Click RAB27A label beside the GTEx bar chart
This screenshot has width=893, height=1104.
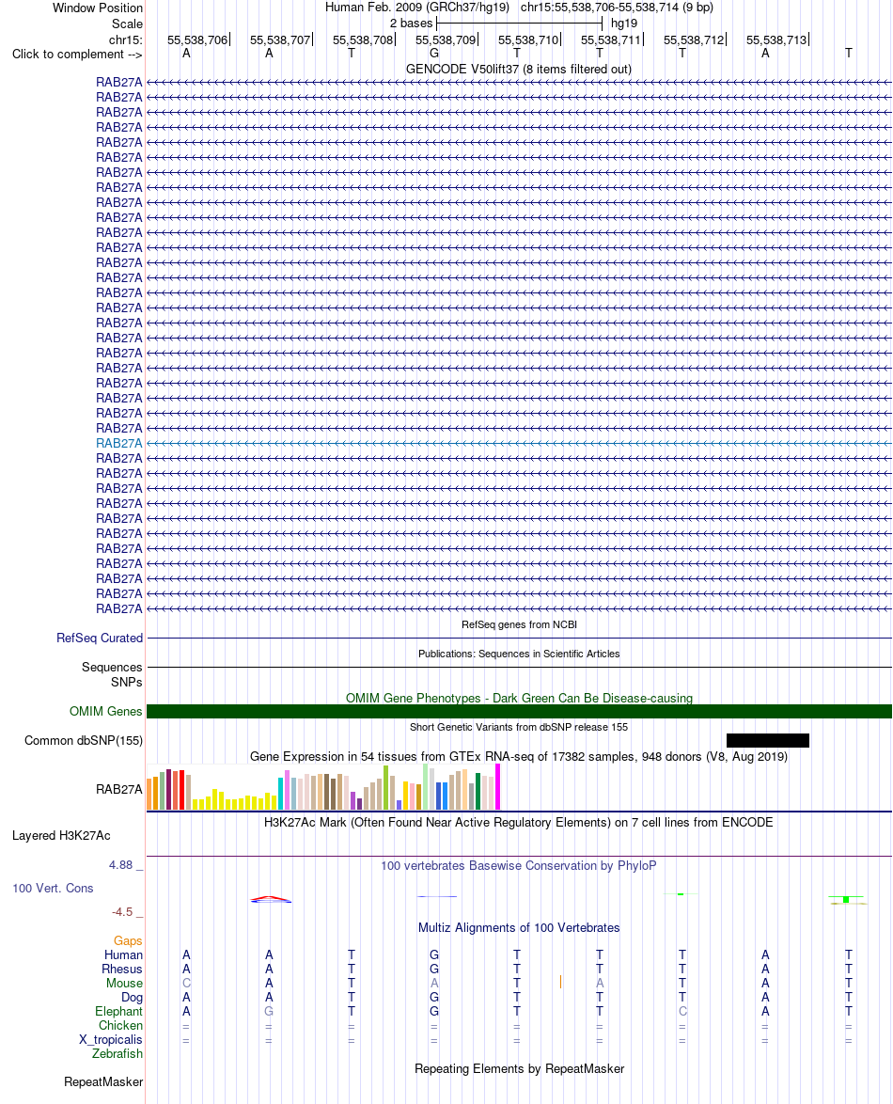(119, 789)
